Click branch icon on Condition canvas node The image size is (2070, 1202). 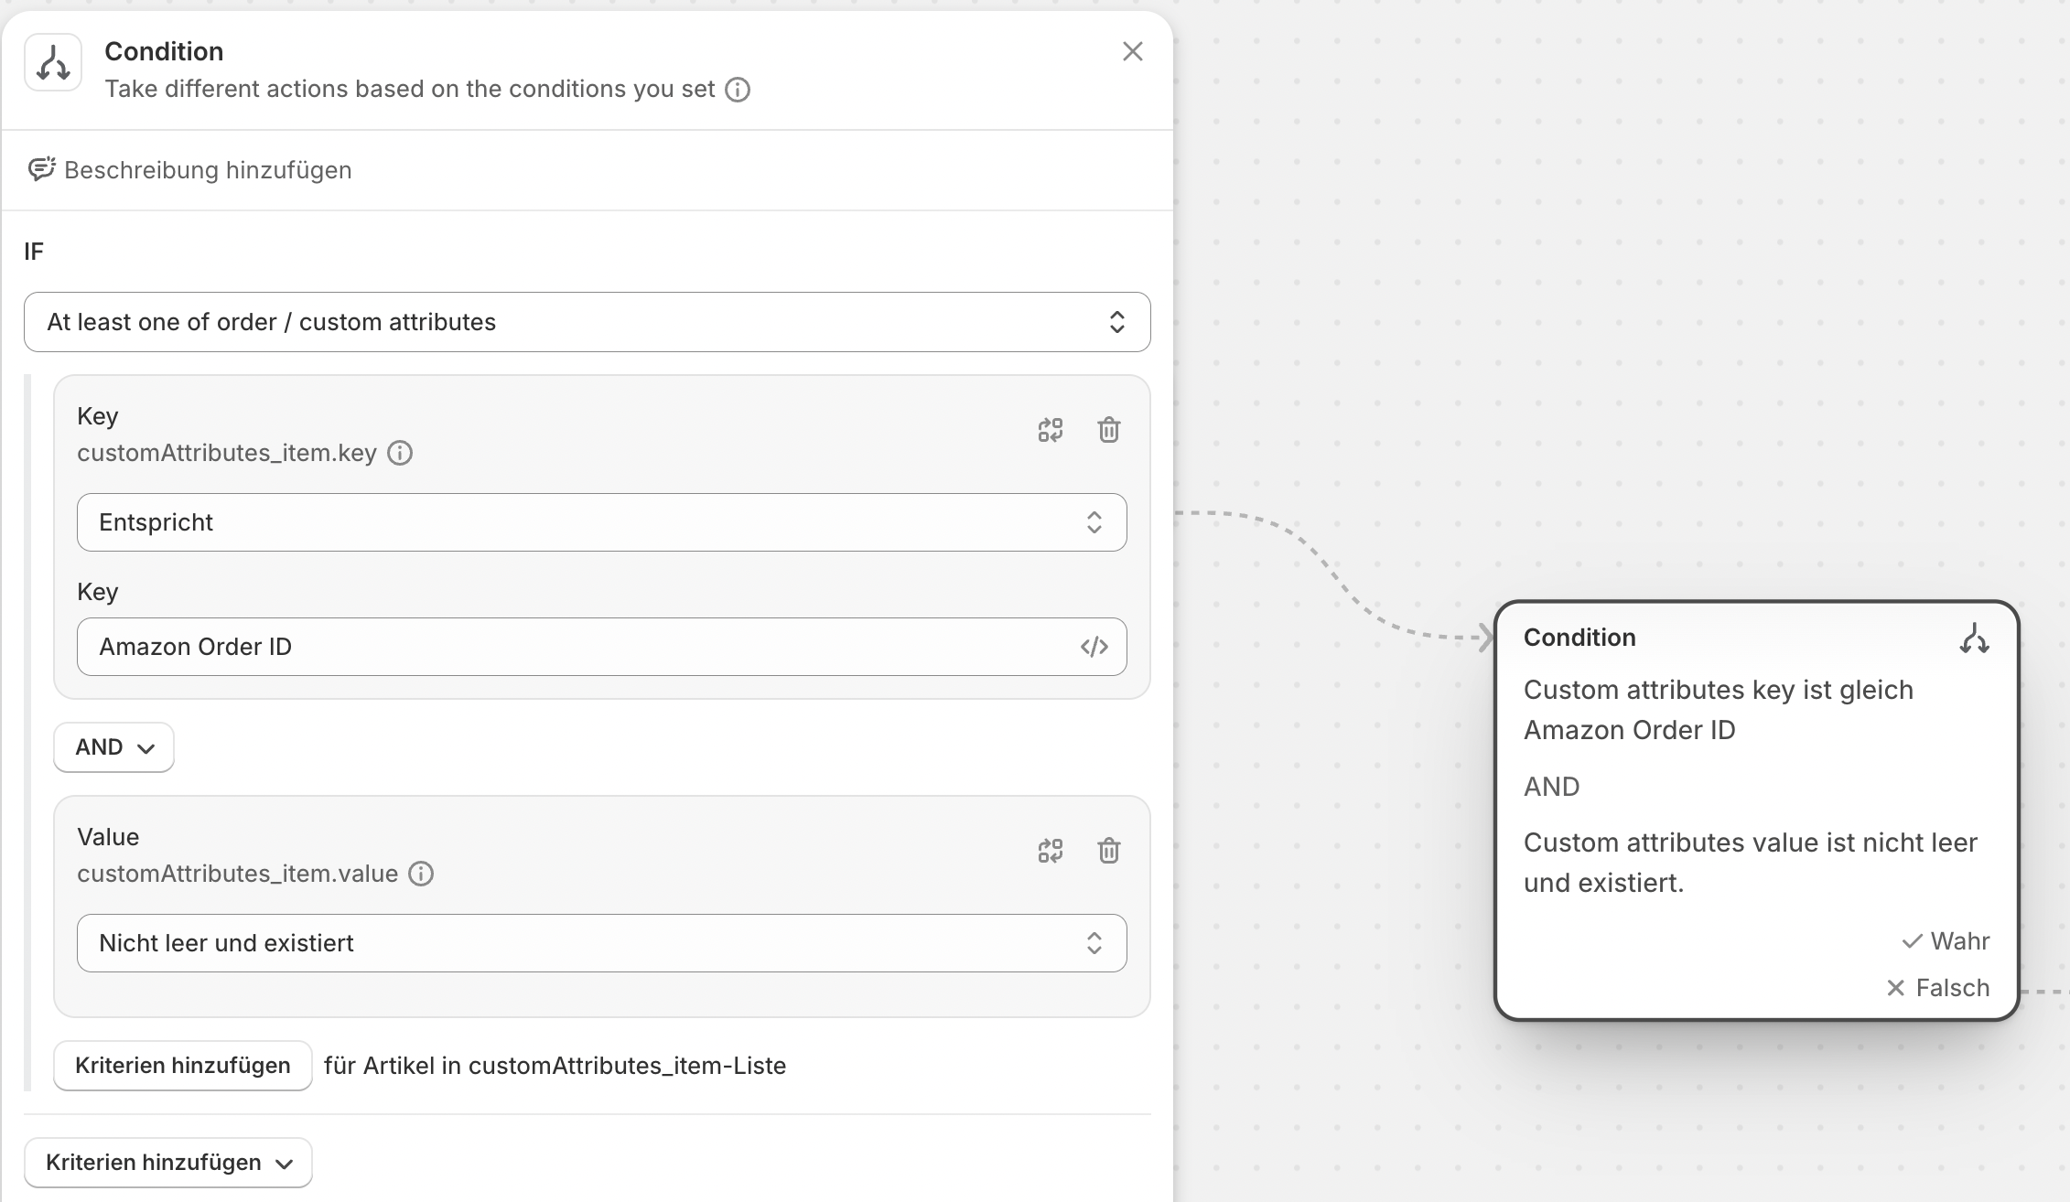1974,639
